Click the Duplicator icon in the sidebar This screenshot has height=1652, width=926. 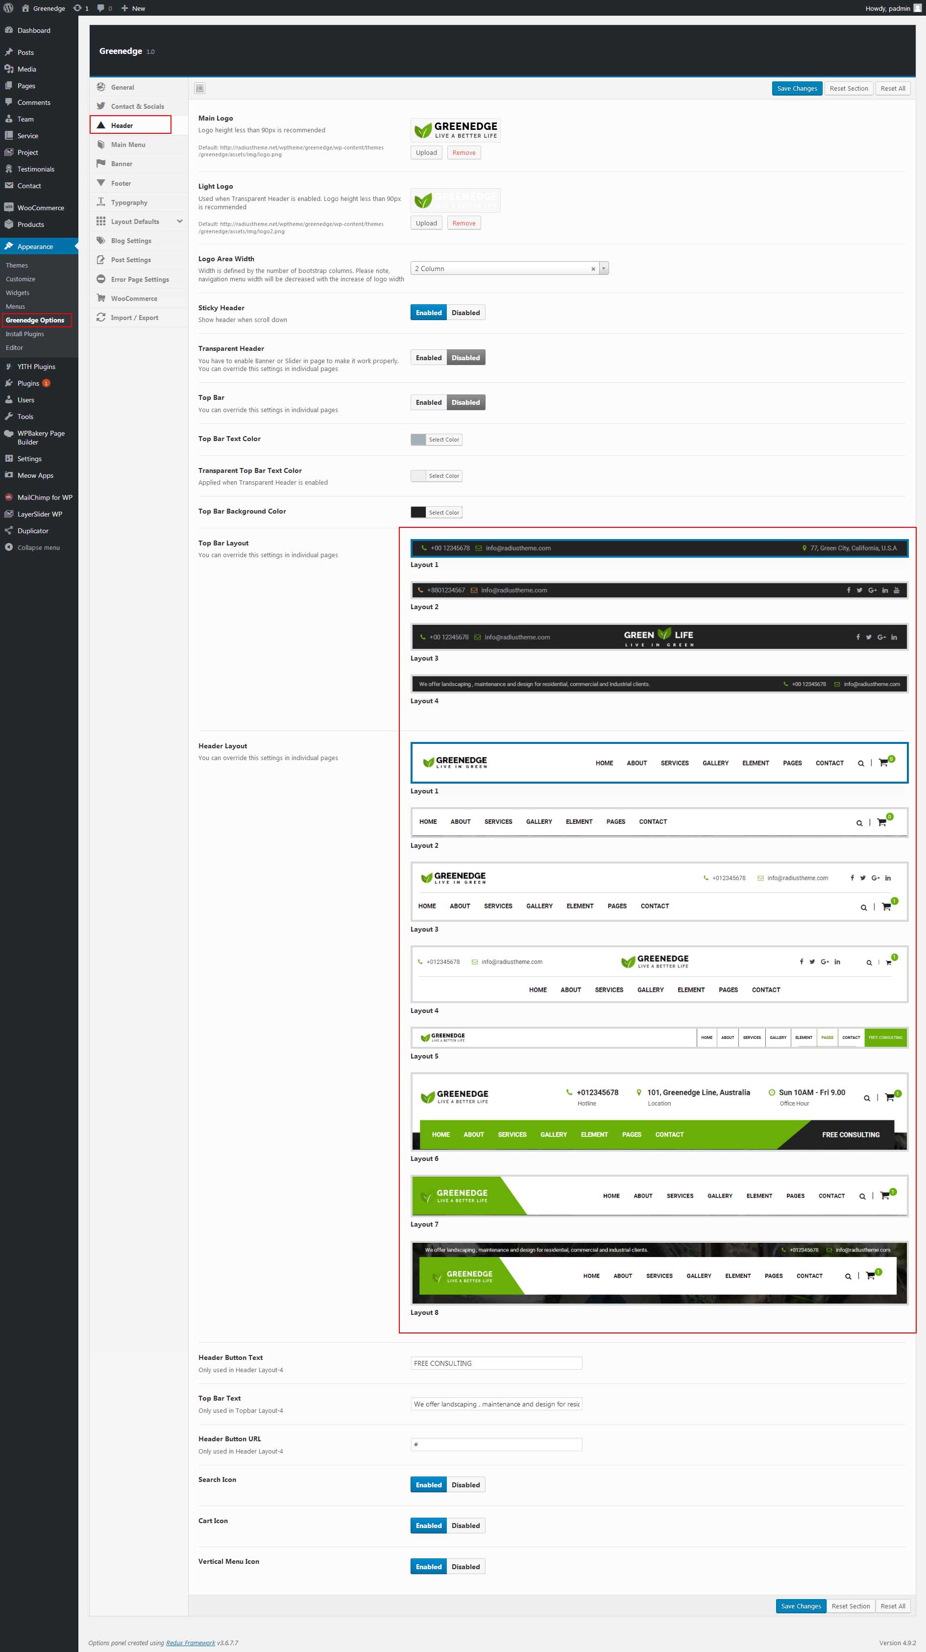9,530
